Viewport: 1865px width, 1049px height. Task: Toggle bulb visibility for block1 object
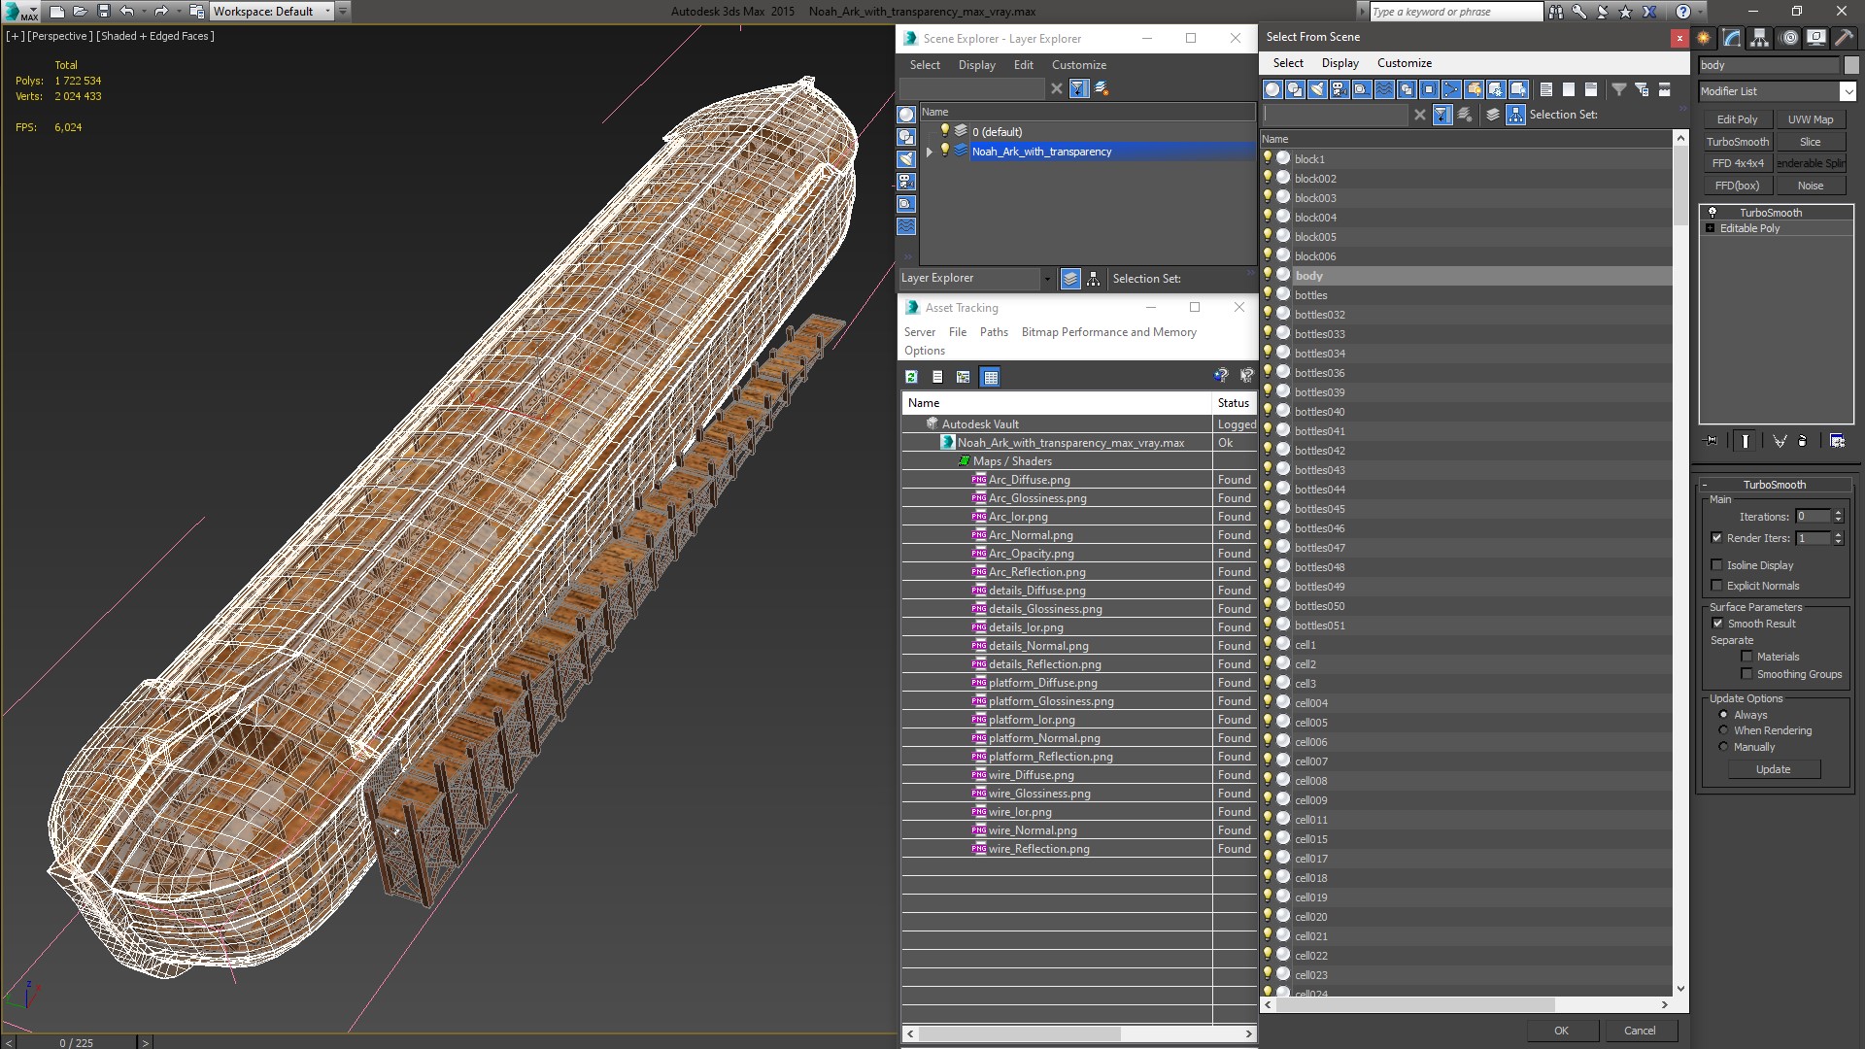pos(1268,158)
